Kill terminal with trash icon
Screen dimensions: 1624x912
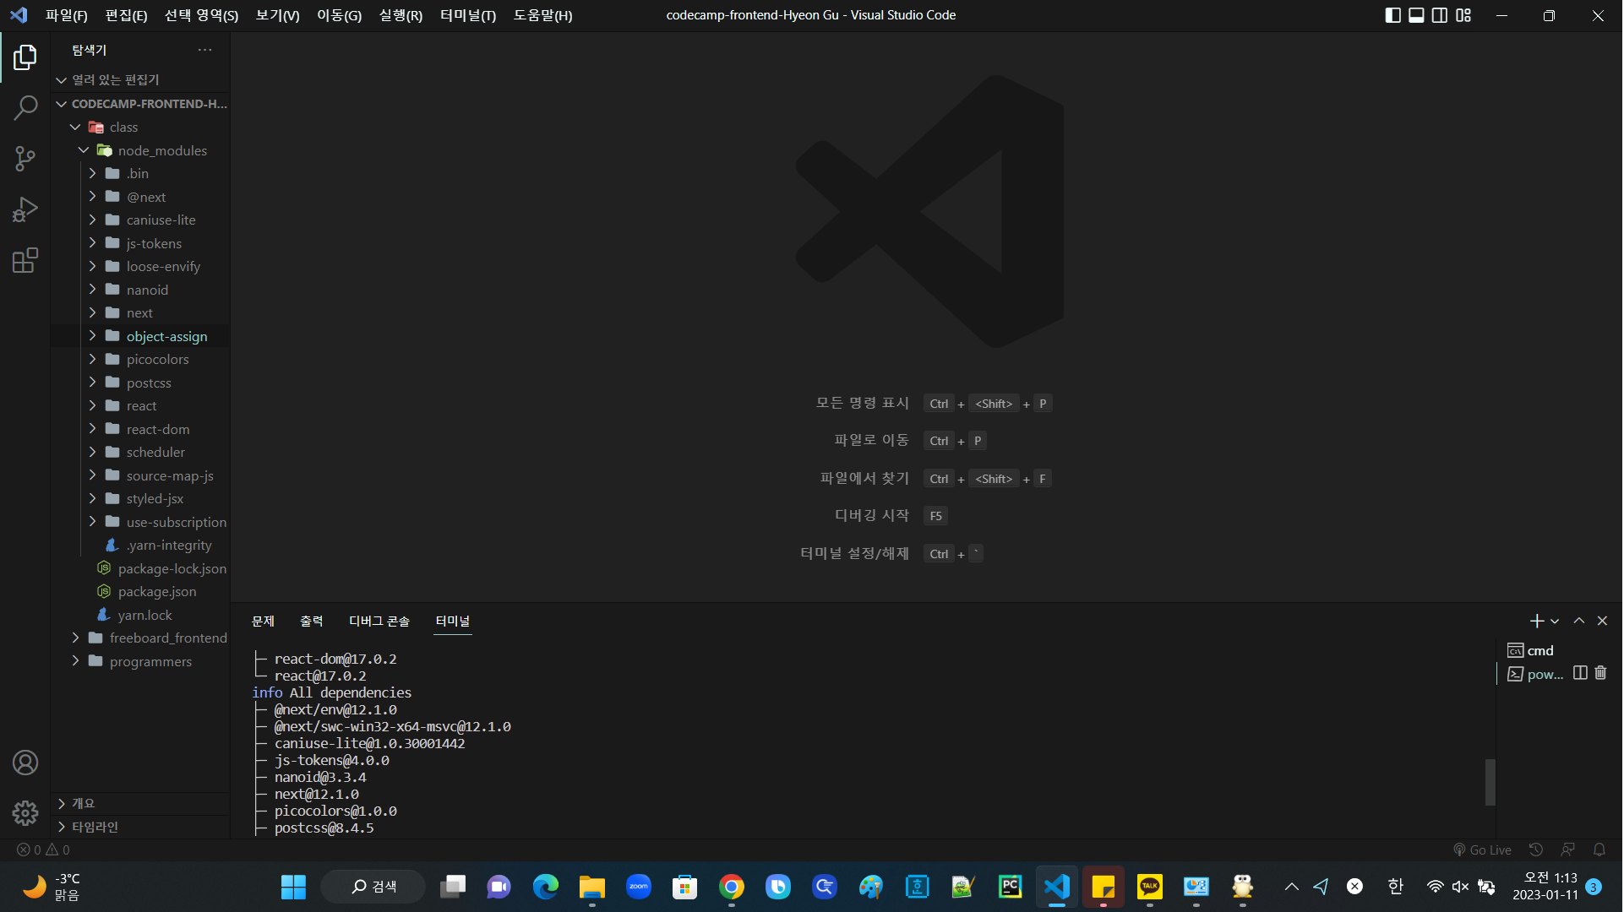coord(1600,673)
